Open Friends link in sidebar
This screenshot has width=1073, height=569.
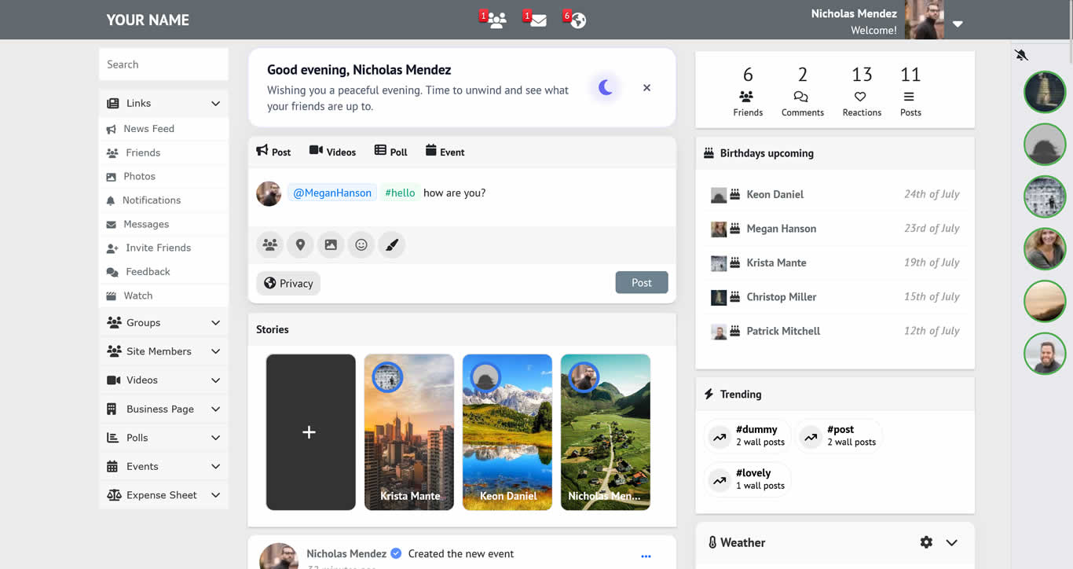163,152
